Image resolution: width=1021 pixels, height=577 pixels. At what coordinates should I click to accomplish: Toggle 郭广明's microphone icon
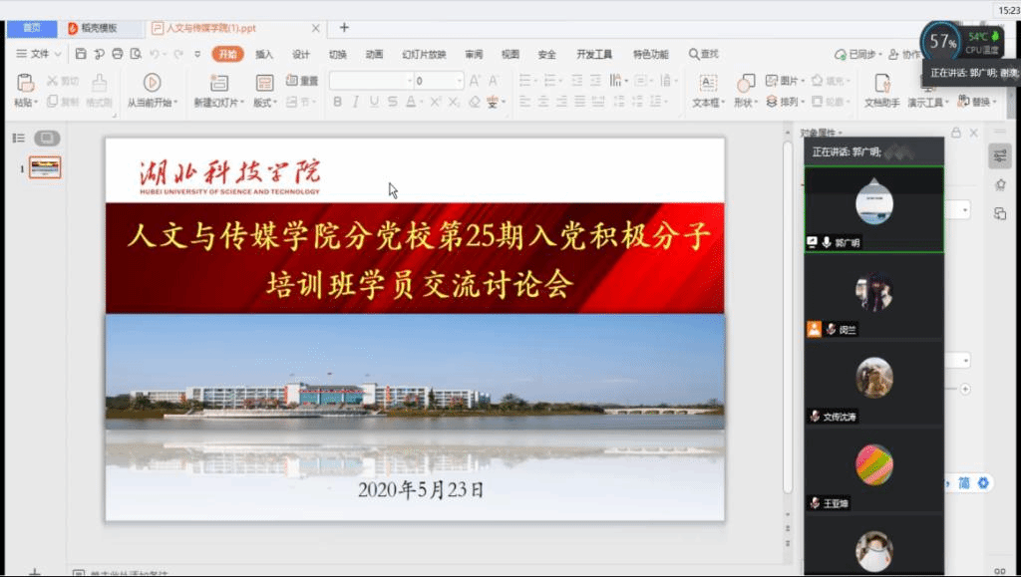point(827,242)
